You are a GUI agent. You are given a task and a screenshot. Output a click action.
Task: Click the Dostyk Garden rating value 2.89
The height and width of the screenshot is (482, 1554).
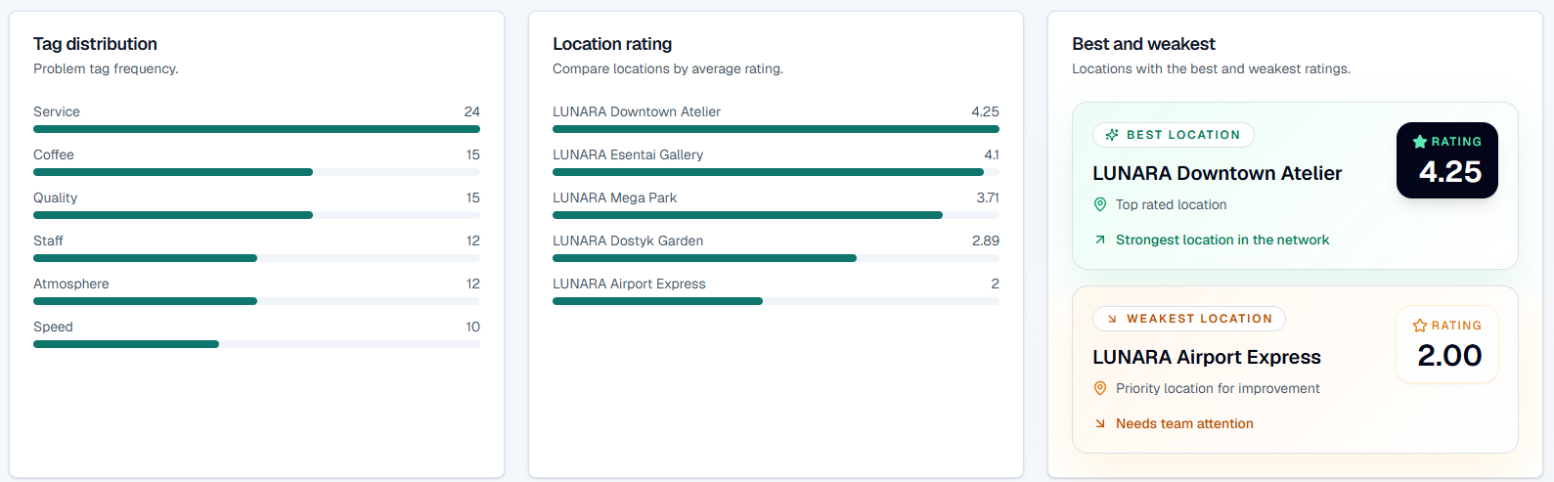click(986, 241)
